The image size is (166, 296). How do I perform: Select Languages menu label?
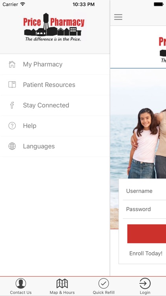(39, 146)
